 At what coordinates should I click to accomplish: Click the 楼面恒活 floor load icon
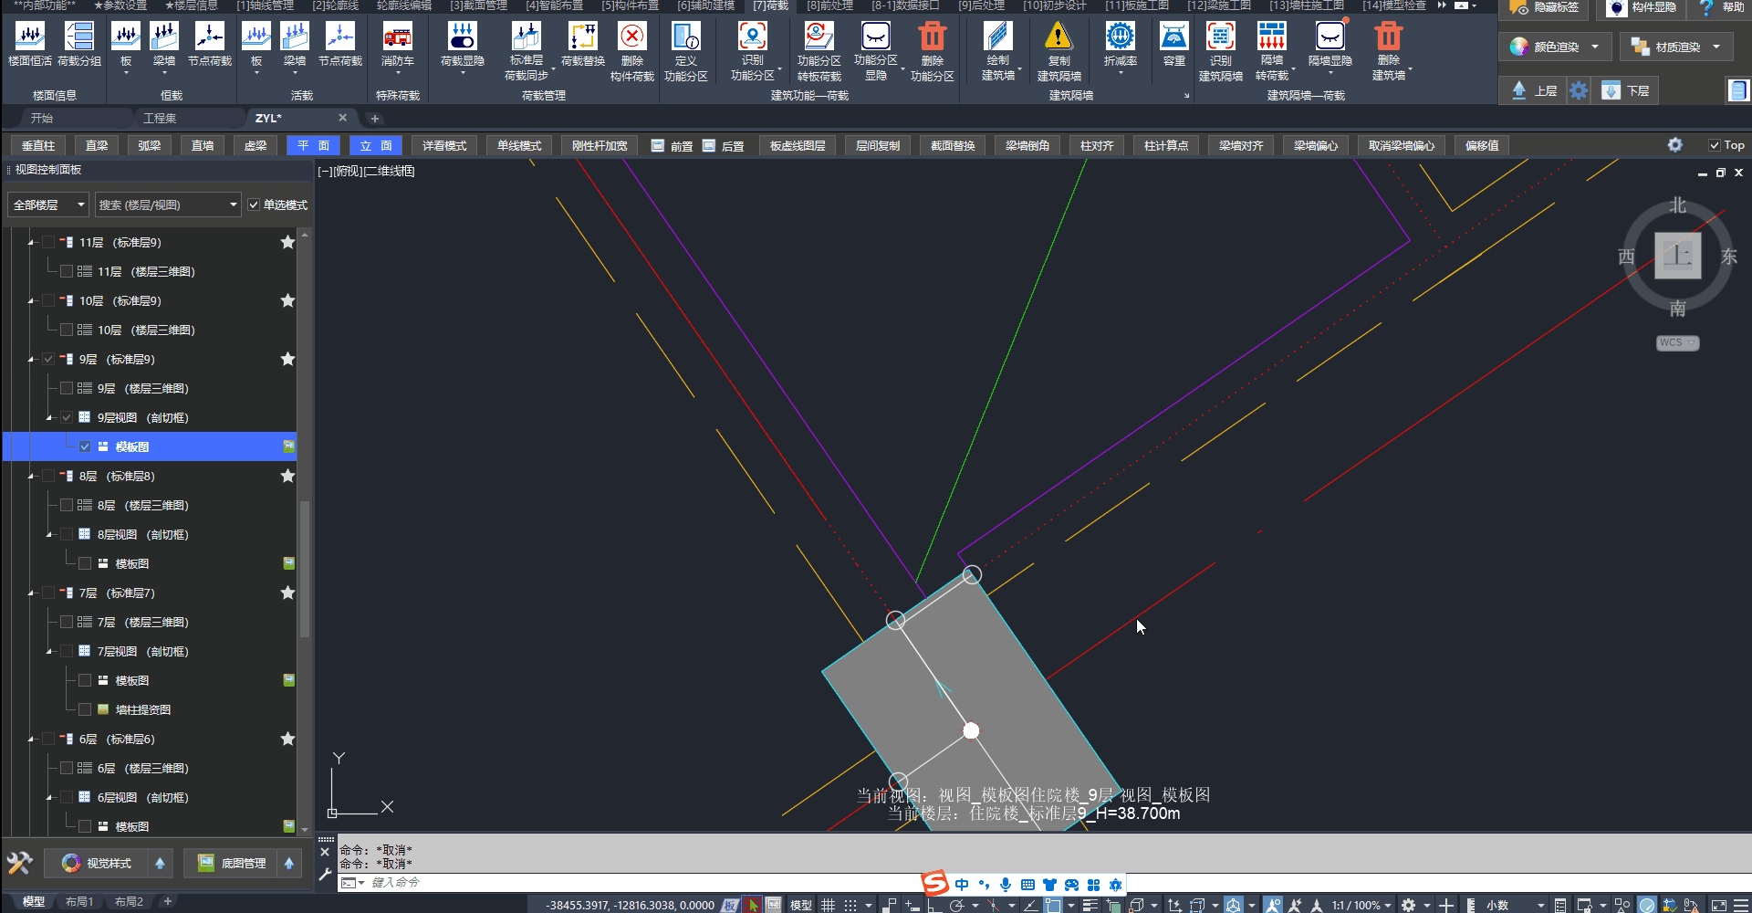pos(30,38)
